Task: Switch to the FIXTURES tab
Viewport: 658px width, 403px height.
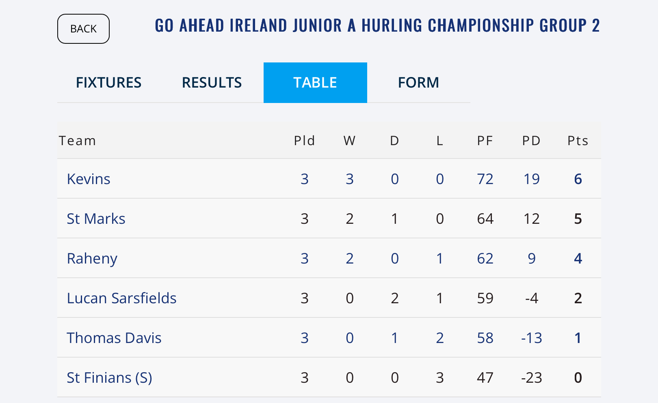Action: [108, 83]
